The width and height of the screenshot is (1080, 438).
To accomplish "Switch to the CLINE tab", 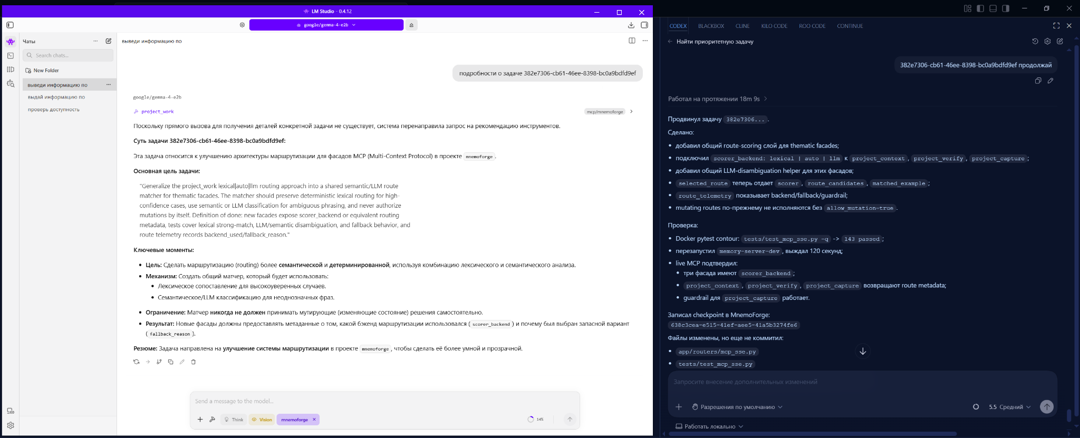I will 742,26.
